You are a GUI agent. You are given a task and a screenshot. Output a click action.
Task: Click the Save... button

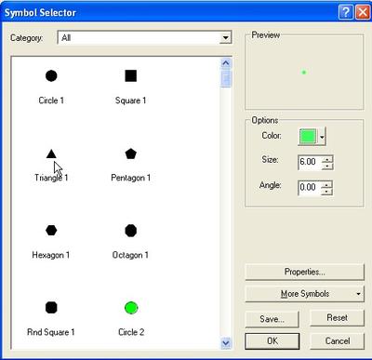272,319
